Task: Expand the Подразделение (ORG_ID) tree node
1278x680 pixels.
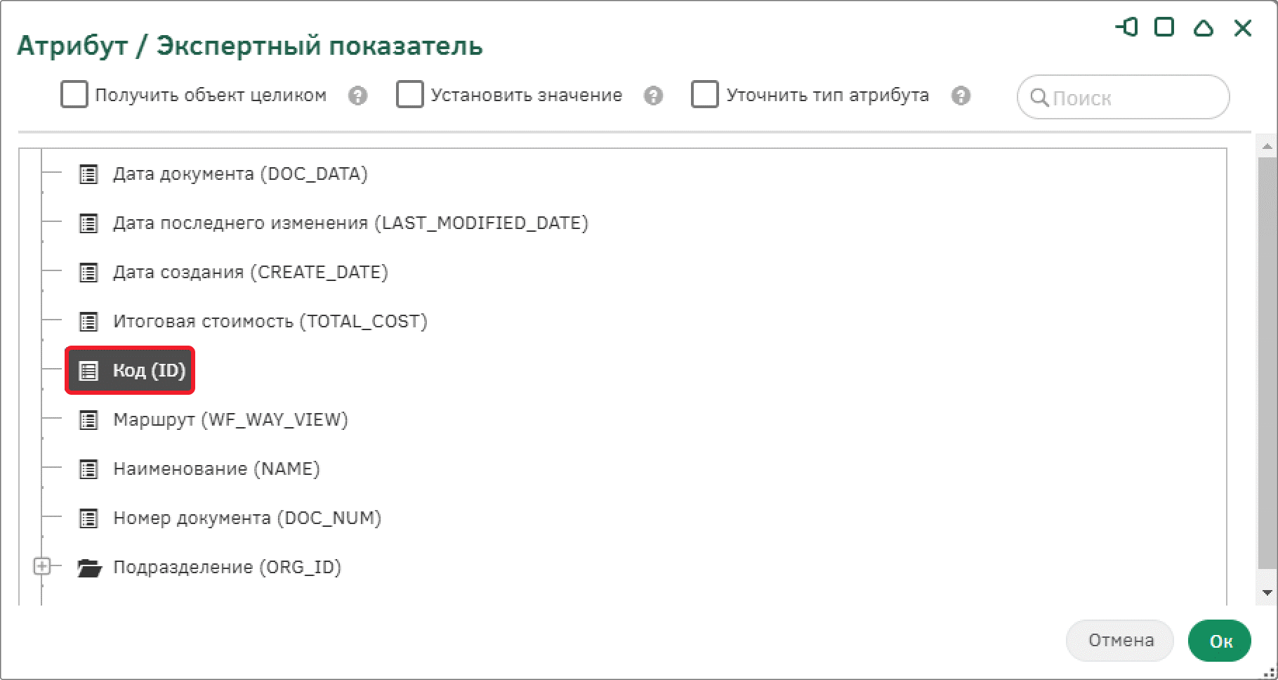Action: click(42, 566)
